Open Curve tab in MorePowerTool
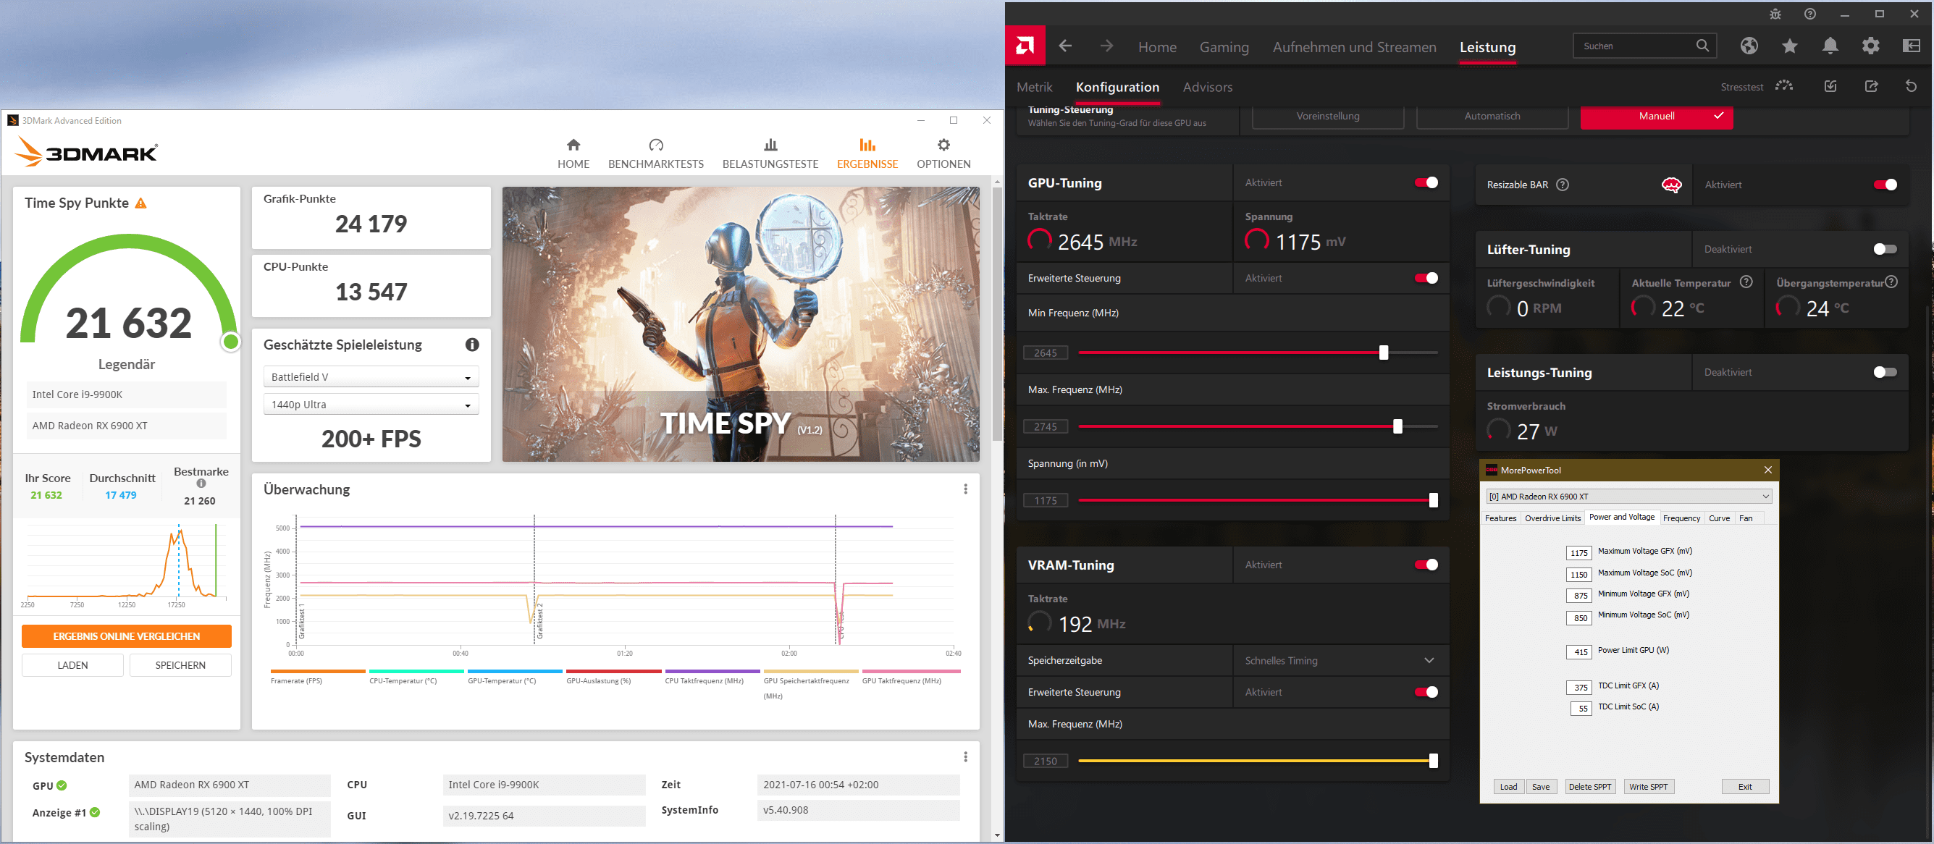The image size is (1934, 844). click(1719, 518)
